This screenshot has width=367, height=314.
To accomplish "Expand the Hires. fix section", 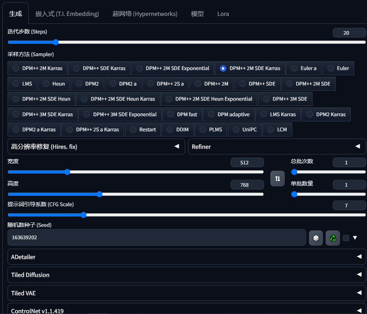I will pos(96,146).
